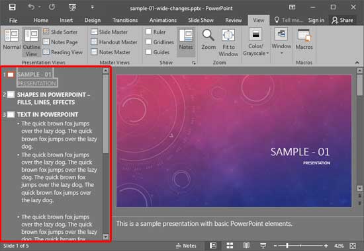Click 'SAMPLE - 01' title in outline pane
This screenshot has width=364, height=251.
pos(34,75)
